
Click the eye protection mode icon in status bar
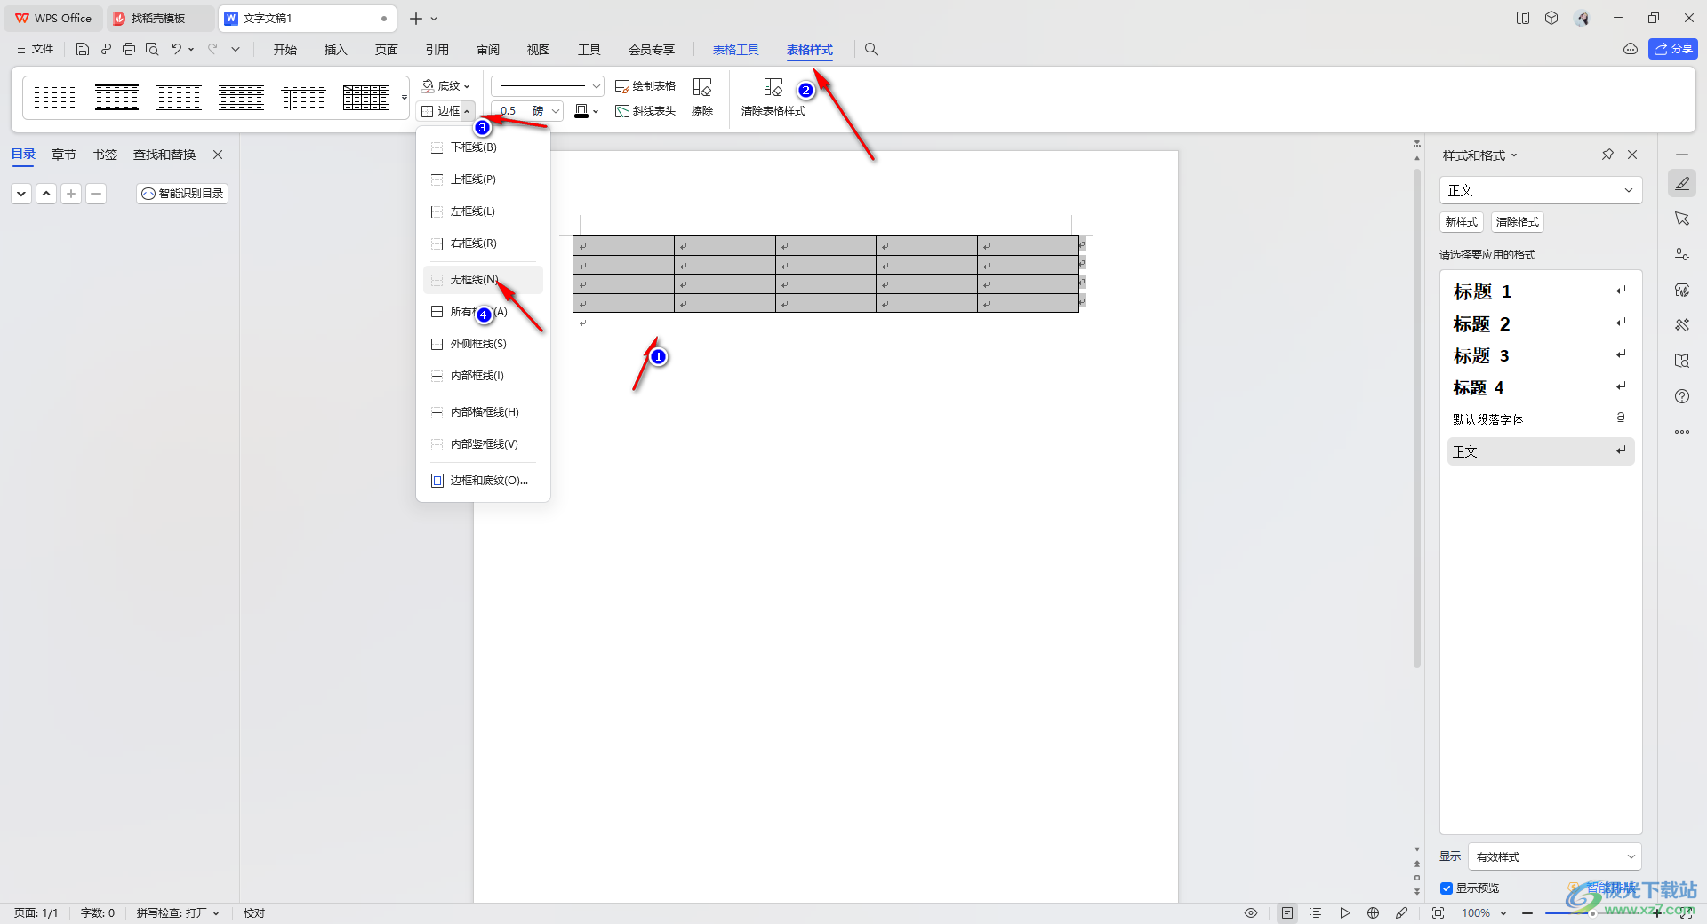pos(1251,912)
